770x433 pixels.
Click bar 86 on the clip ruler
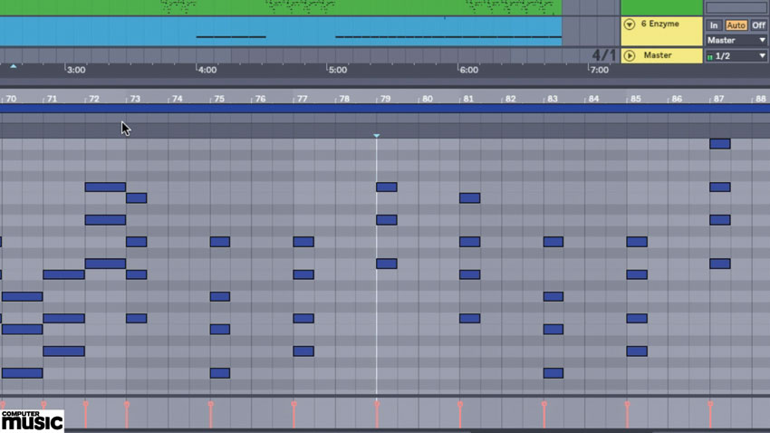pyautogui.click(x=677, y=99)
